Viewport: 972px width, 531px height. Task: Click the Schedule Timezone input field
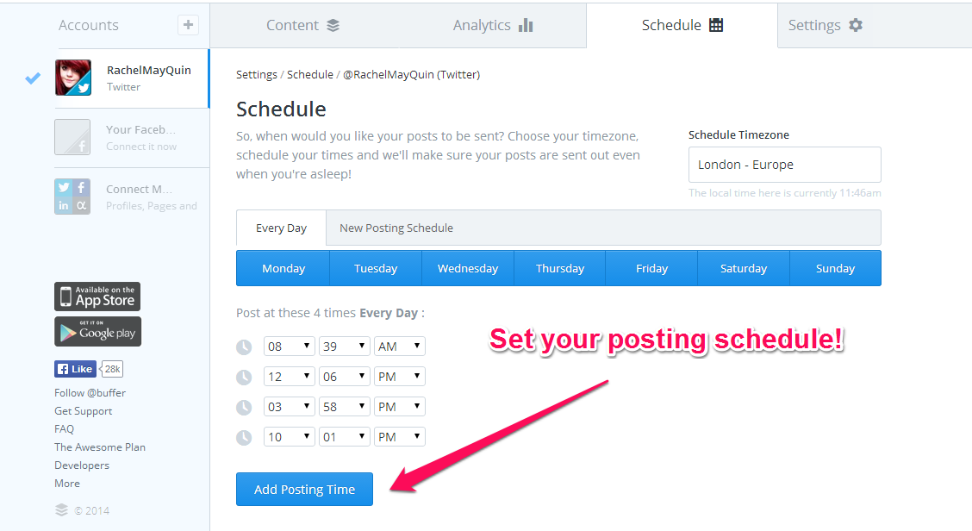pyautogui.click(x=785, y=165)
